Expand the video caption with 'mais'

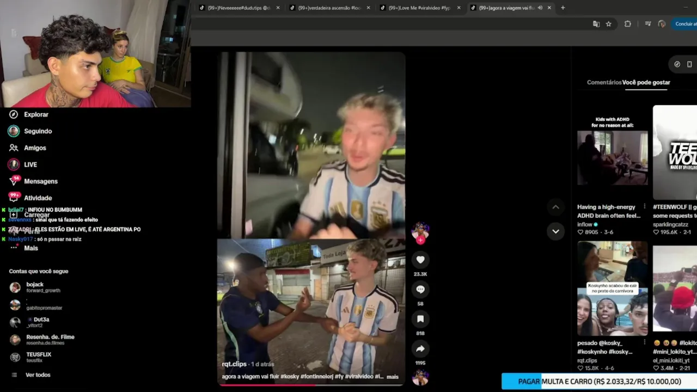pos(392,377)
